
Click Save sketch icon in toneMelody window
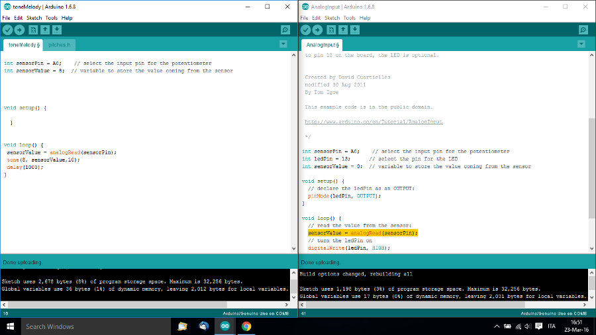(57, 30)
